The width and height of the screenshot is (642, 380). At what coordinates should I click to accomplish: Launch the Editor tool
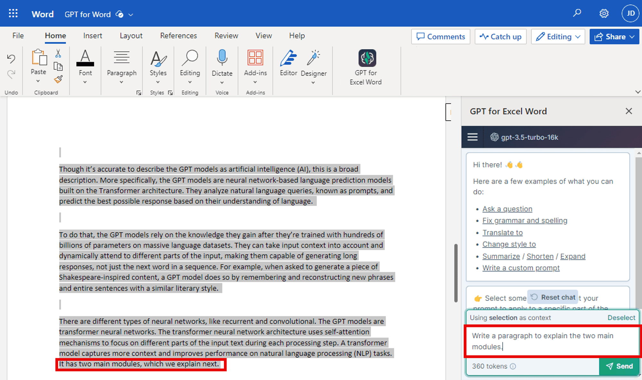point(288,63)
